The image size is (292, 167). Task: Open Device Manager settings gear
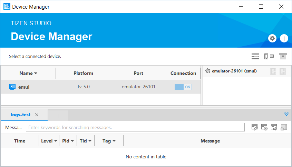pos(272,38)
